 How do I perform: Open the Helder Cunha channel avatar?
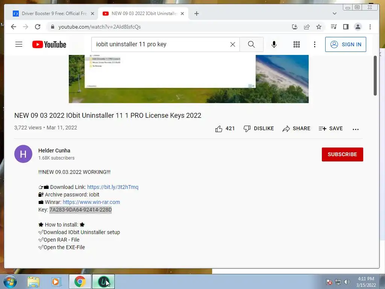coord(23,154)
